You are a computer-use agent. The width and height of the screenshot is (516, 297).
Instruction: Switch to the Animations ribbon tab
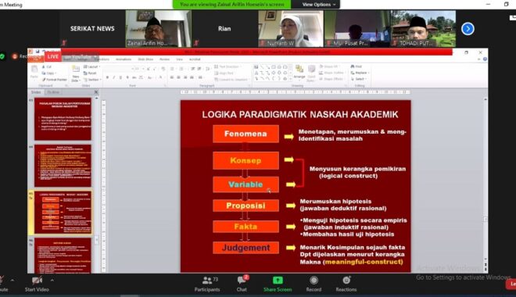tap(124, 59)
